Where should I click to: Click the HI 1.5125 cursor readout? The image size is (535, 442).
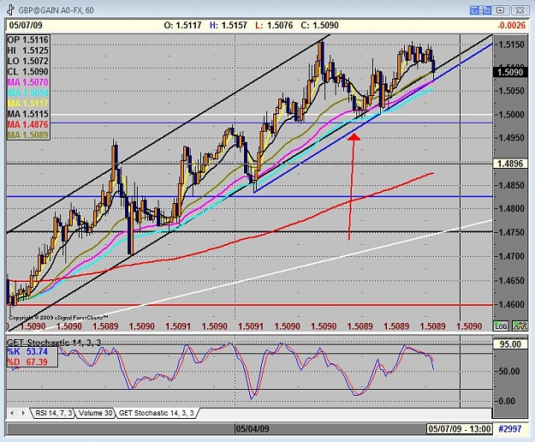tap(28, 51)
